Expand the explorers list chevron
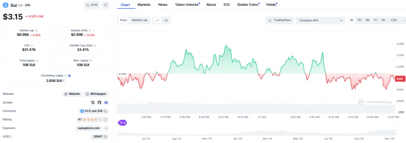The image size is (406, 143). (x=106, y=128)
